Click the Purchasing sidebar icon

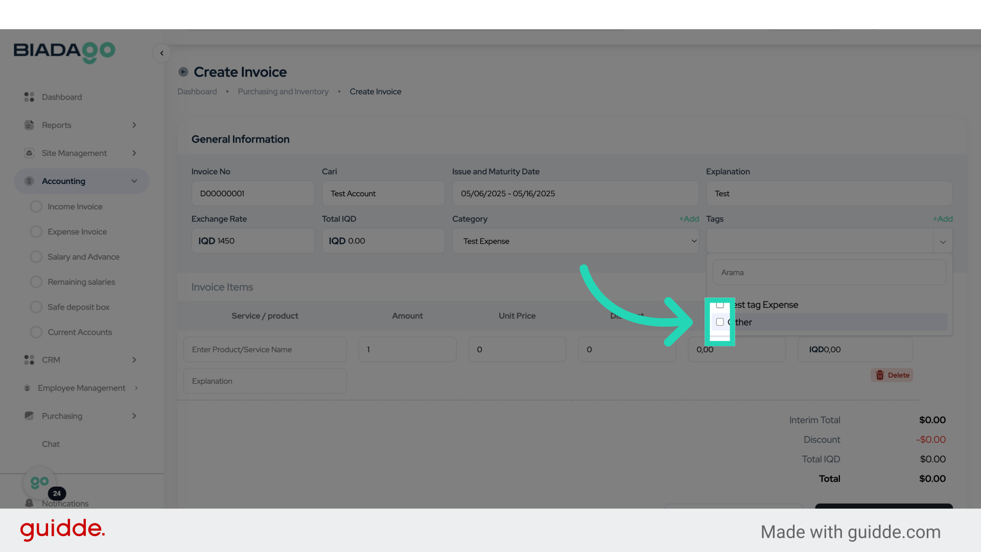point(29,416)
